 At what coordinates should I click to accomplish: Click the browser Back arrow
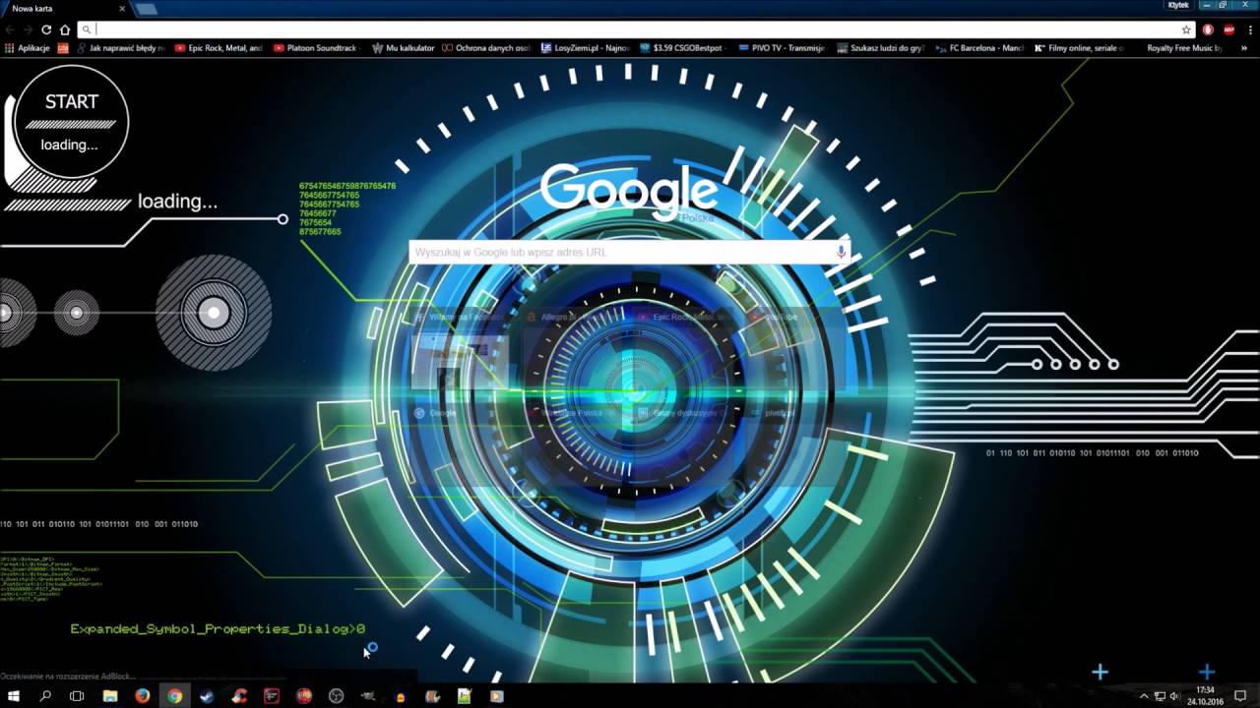tap(11, 29)
